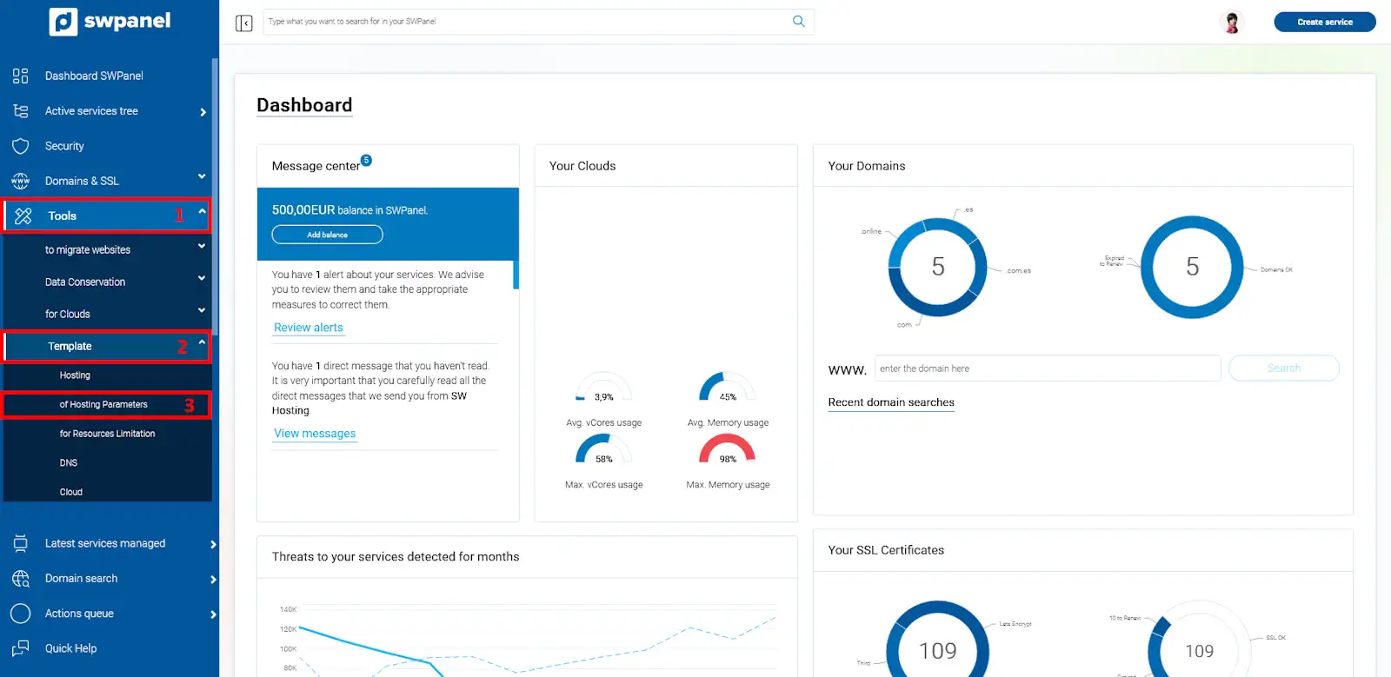Toggle the sidebar collapse icon
The height and width of the screenshot is (677, 1391).
tap(244, 23)
